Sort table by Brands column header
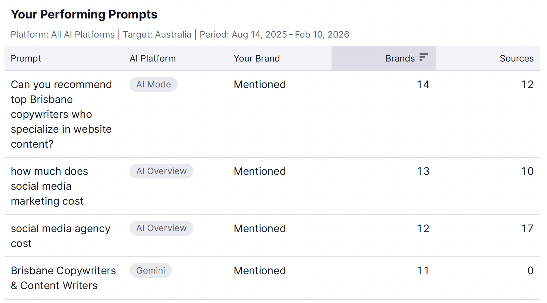The image size is (547, 303). (x=400, y=59)
